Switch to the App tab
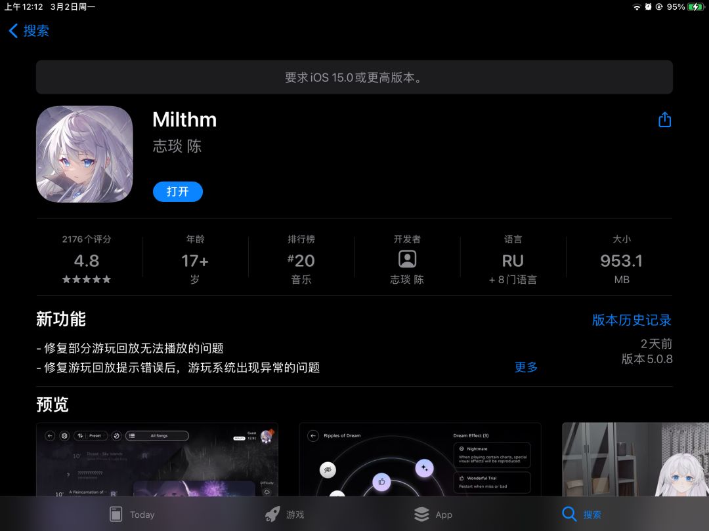This screenshot has height=531, width=709. [433, 515]
